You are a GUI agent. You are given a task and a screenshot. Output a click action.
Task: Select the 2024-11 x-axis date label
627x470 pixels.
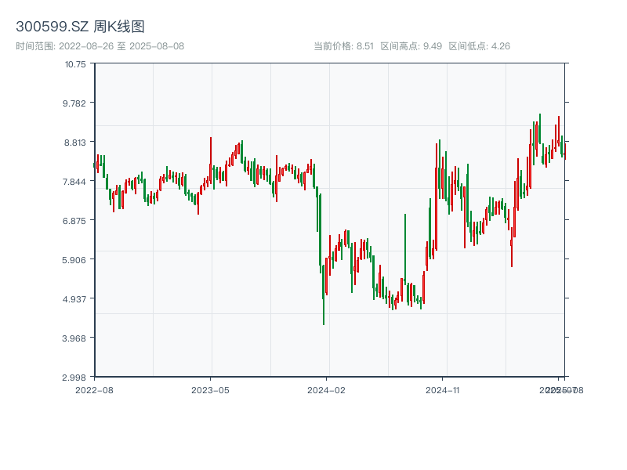pos(443,389)
